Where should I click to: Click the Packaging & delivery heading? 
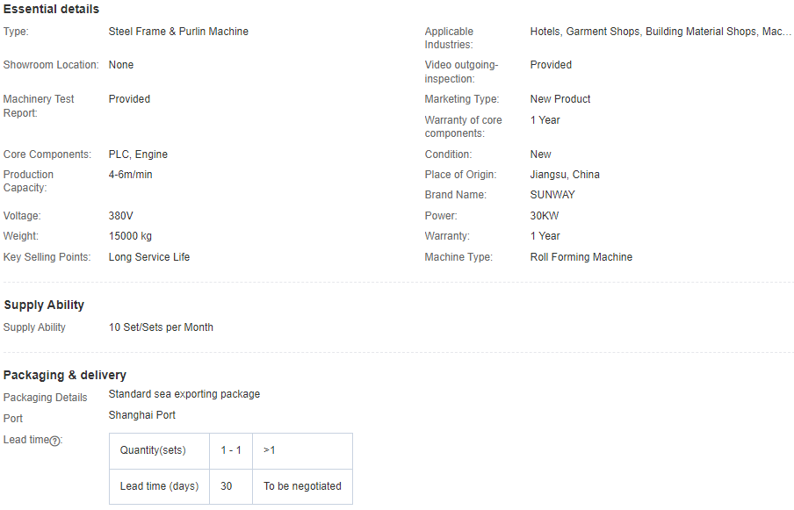[65, 375]
